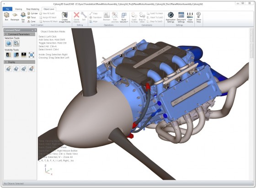The width and height of the screenshot is (256, 188).
Task: Click visibility tool with upward arrow
Action: [24, 55]
